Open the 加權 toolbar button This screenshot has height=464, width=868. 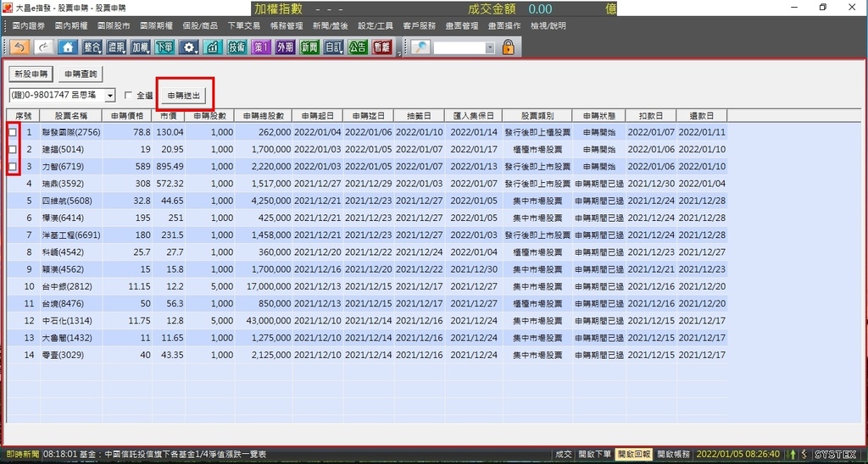point(141,47)
